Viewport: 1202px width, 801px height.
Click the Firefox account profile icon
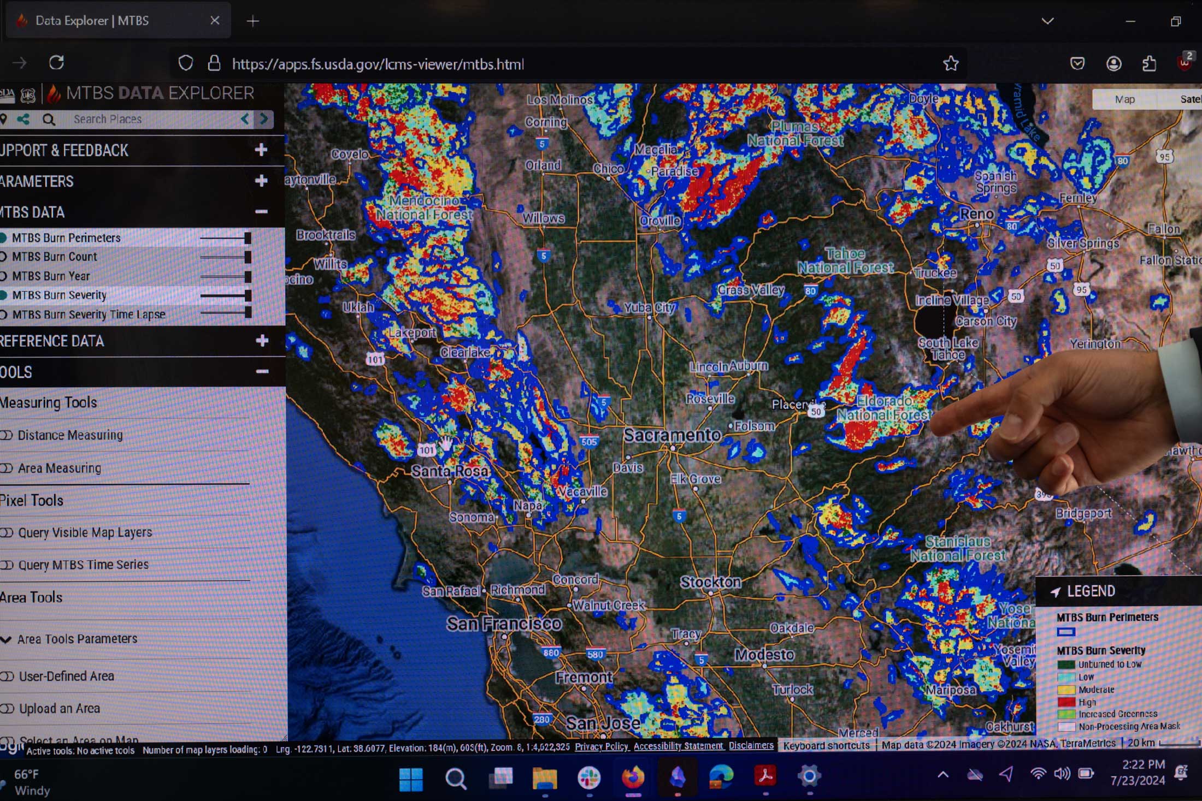(1113, 63)
